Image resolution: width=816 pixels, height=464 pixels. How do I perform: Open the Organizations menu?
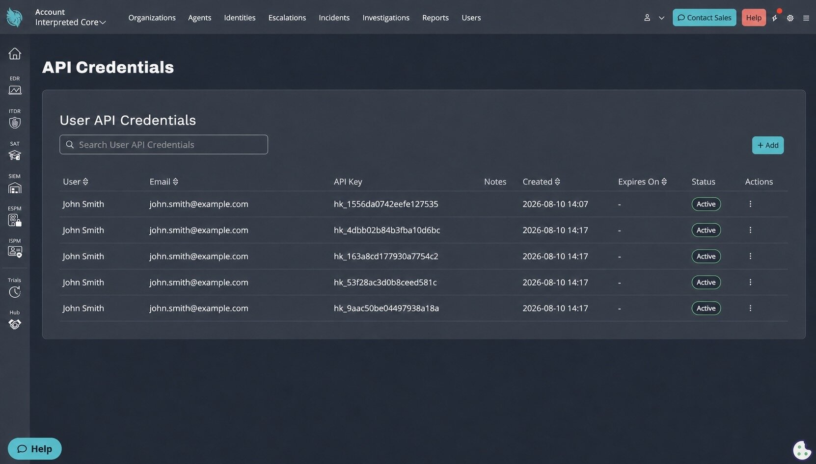pos(152,18)
